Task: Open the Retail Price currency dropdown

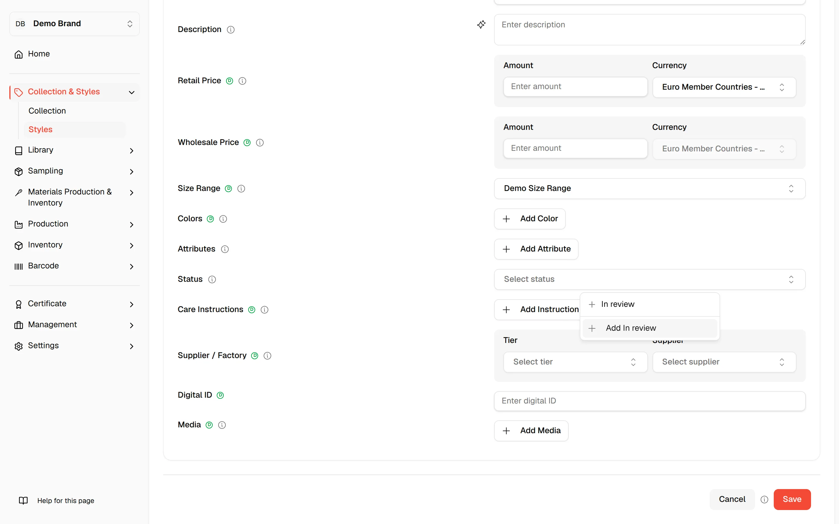Action: pos(724,87)
